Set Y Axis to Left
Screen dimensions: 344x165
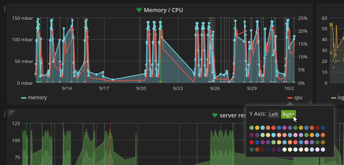point(274,115)
